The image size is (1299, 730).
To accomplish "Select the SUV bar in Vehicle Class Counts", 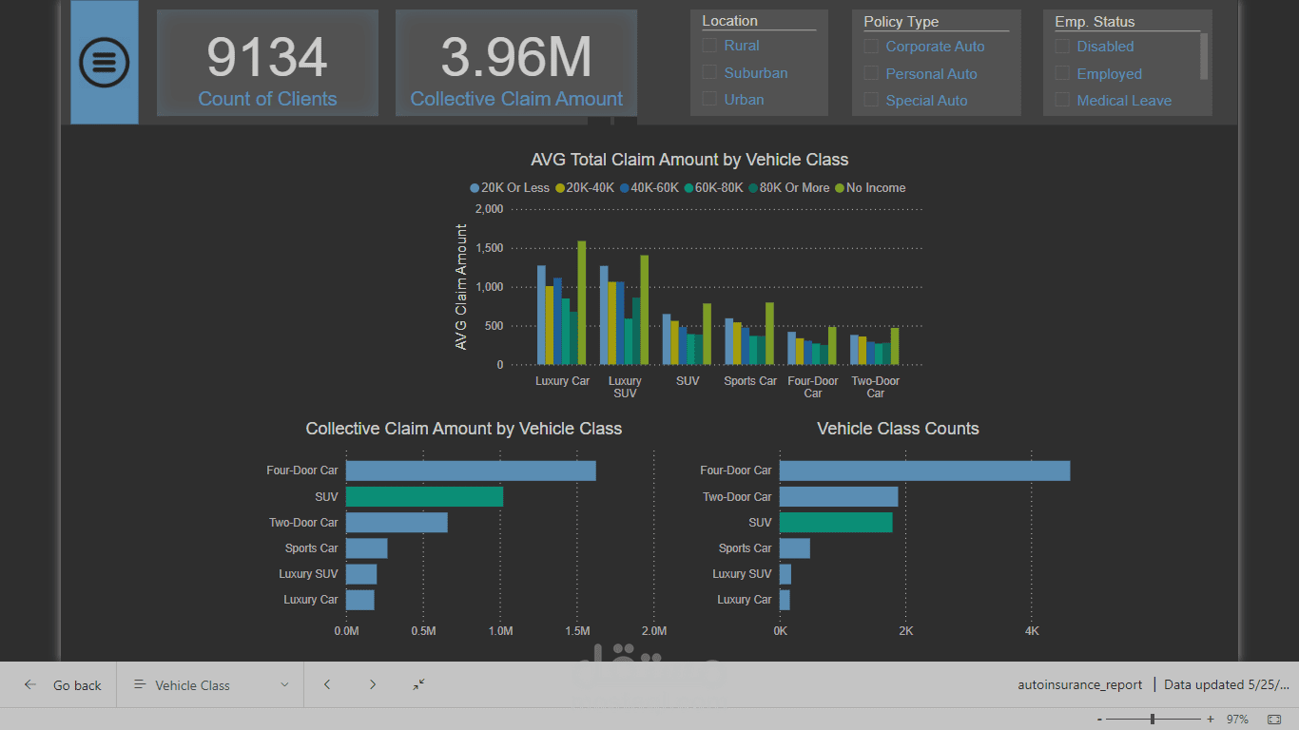I will click(x=836, y=522).
